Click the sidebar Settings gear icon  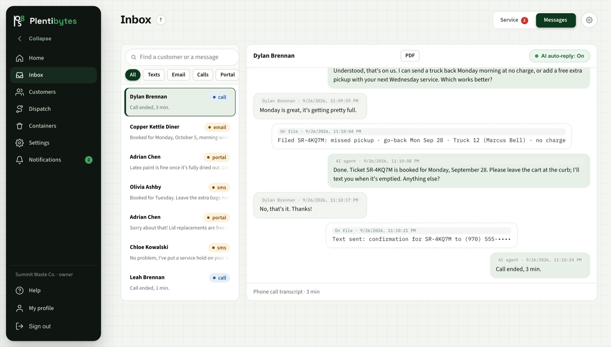pos(20,143)
